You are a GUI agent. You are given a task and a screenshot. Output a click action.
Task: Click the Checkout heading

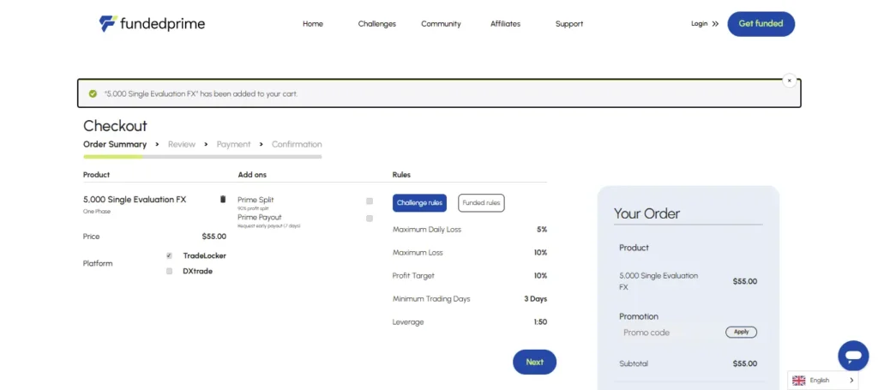pyautogui.click(x=115, y=125)
